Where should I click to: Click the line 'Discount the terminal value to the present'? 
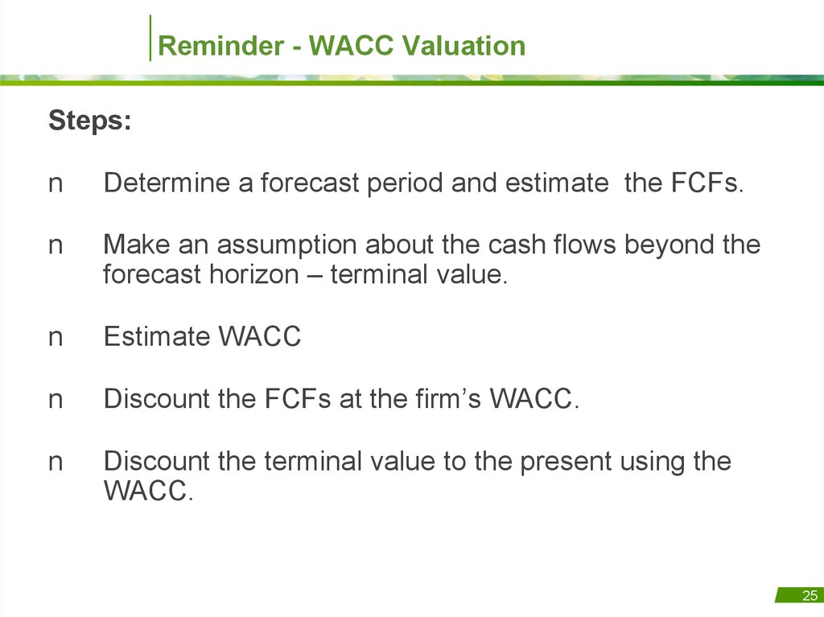pyautogui.click(x=418, y=462)
